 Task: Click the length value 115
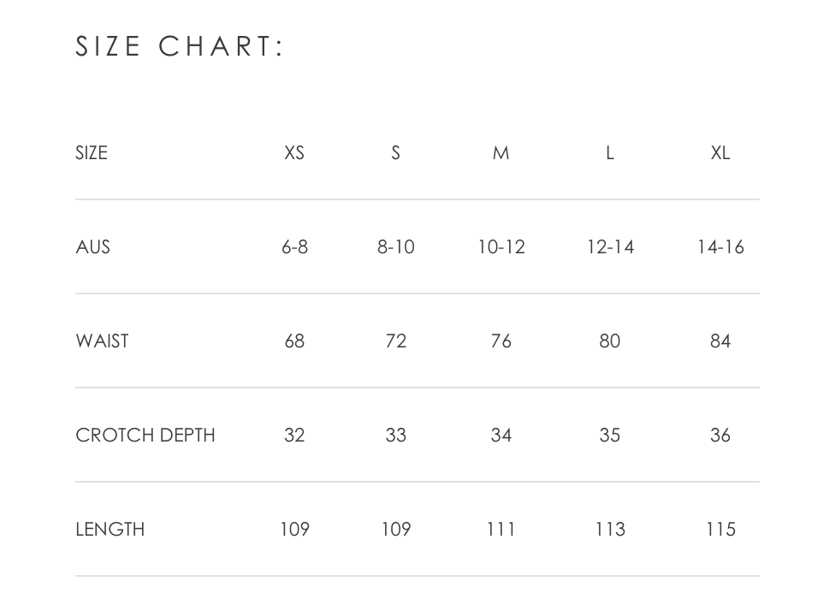(720, 529)
